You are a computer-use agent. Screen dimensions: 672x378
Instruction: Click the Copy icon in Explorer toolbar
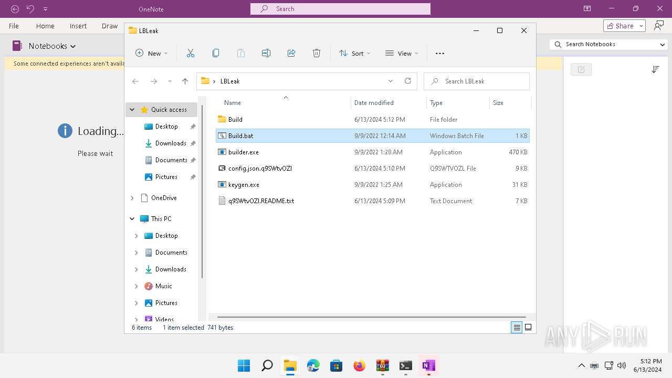(216, 53)
